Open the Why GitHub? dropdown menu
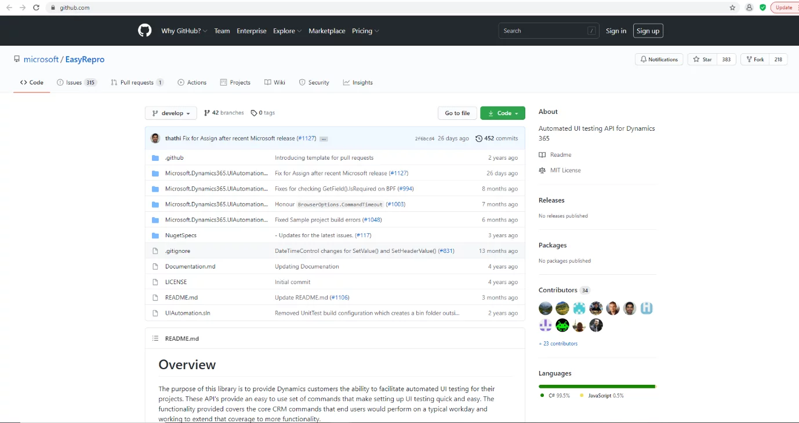This screenshot has height=423, width=799. pyautogui.click(x=184, y=31)
